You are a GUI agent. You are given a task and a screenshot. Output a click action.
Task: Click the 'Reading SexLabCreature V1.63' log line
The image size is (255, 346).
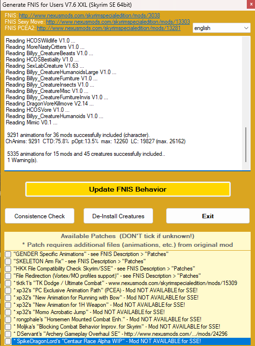[45, 66]
